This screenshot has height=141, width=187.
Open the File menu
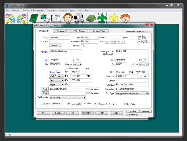(8, 10)
